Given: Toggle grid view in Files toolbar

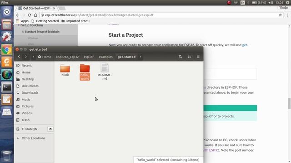Looking at the screenshot, I should click(189, 57).
